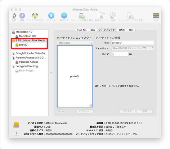The width and height of the screenshot is (170, 149).
Task: Switch to the RAID tab
Action: (122, 30)
